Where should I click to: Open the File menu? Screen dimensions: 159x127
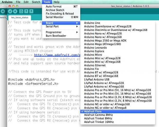pos(18,2)
